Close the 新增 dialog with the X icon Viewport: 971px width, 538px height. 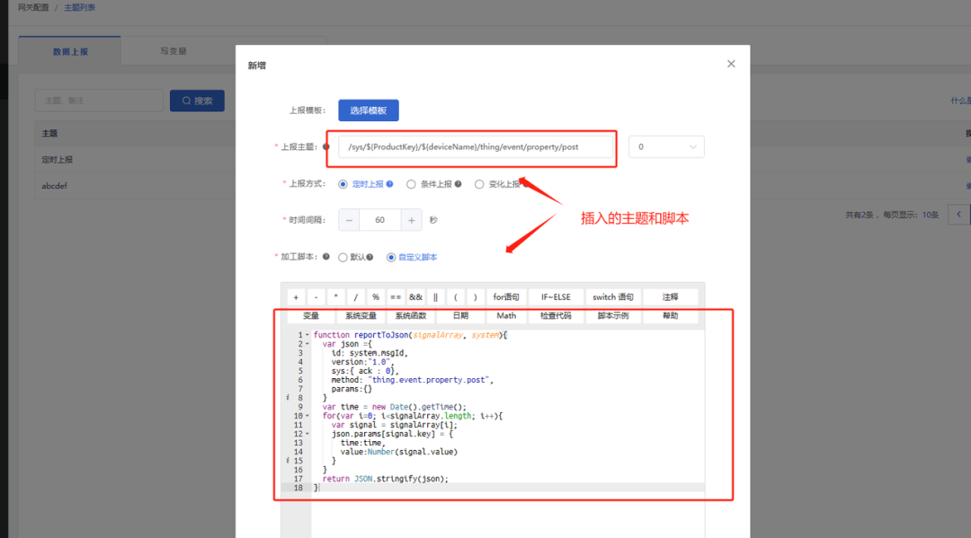click(731, 64)
